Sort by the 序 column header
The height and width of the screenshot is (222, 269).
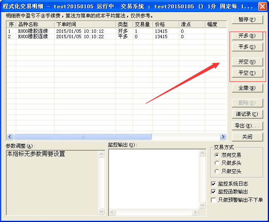pyautogui.click(x=12, y=24)
